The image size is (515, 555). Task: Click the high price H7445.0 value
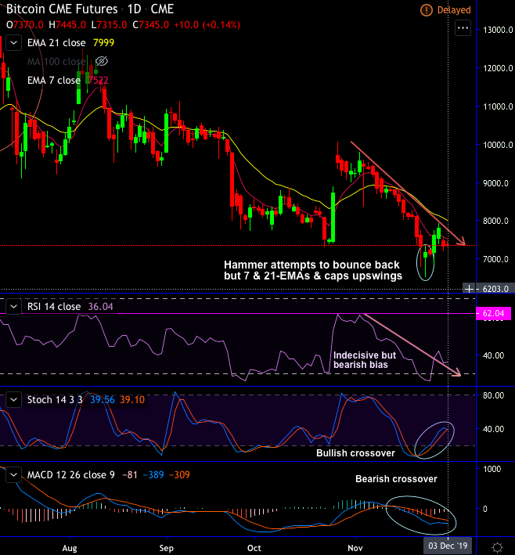tap(67, 25)
